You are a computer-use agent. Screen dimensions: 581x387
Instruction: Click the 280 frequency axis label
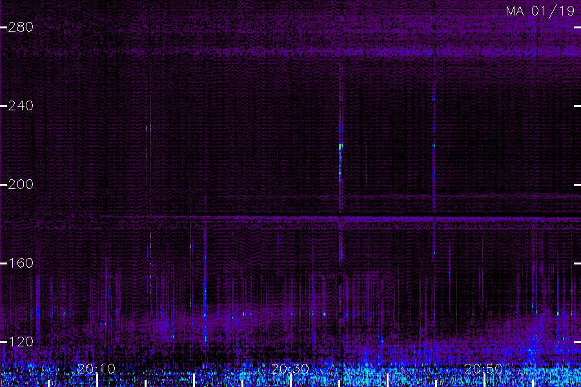pyautogui.click(x=21, y=27)
